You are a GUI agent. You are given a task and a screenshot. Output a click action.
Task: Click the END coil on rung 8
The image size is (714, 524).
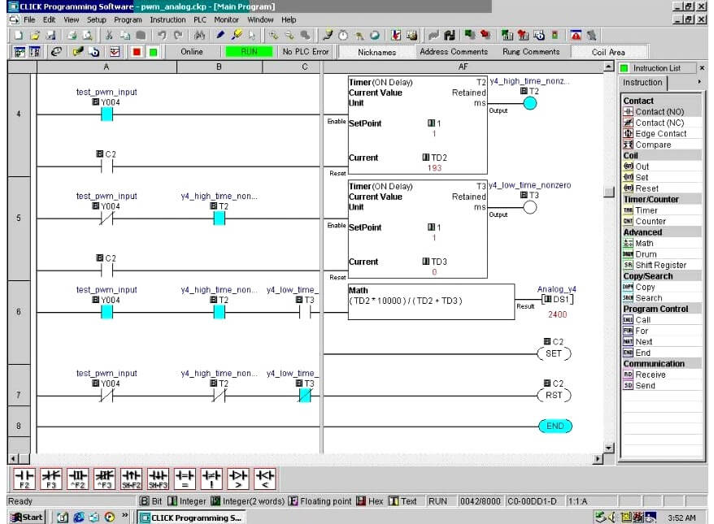(555, 426)
